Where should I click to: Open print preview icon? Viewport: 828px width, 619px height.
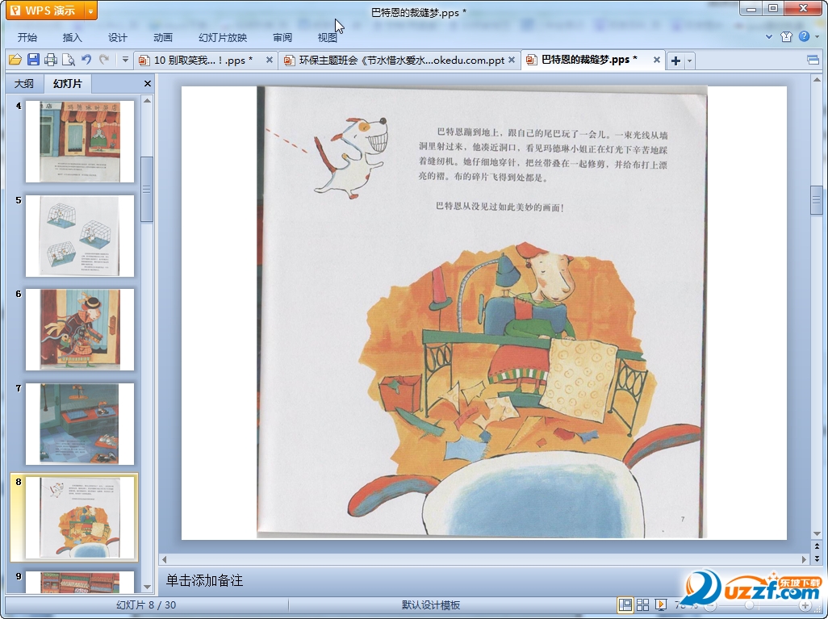point(68,60)
